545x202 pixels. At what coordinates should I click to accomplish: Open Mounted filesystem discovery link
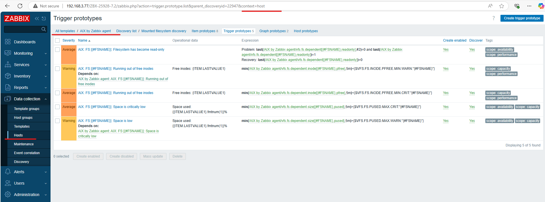coord(164,31)
